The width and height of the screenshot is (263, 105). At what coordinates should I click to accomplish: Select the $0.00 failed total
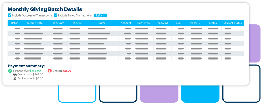pyautogui.click(x=67, y=71)
